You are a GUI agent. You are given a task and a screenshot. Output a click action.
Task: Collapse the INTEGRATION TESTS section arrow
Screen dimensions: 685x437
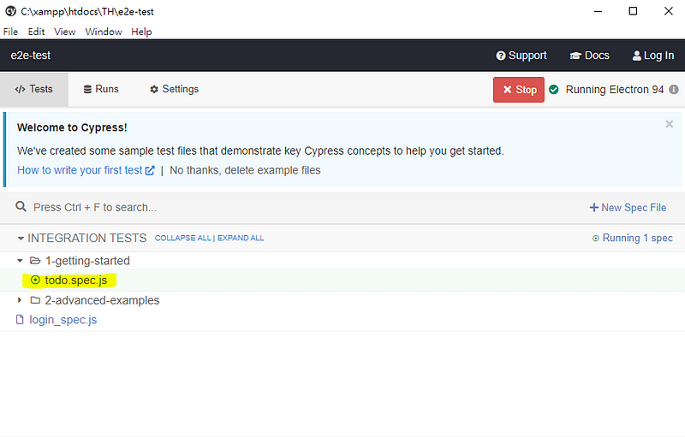tap(21, 238)
